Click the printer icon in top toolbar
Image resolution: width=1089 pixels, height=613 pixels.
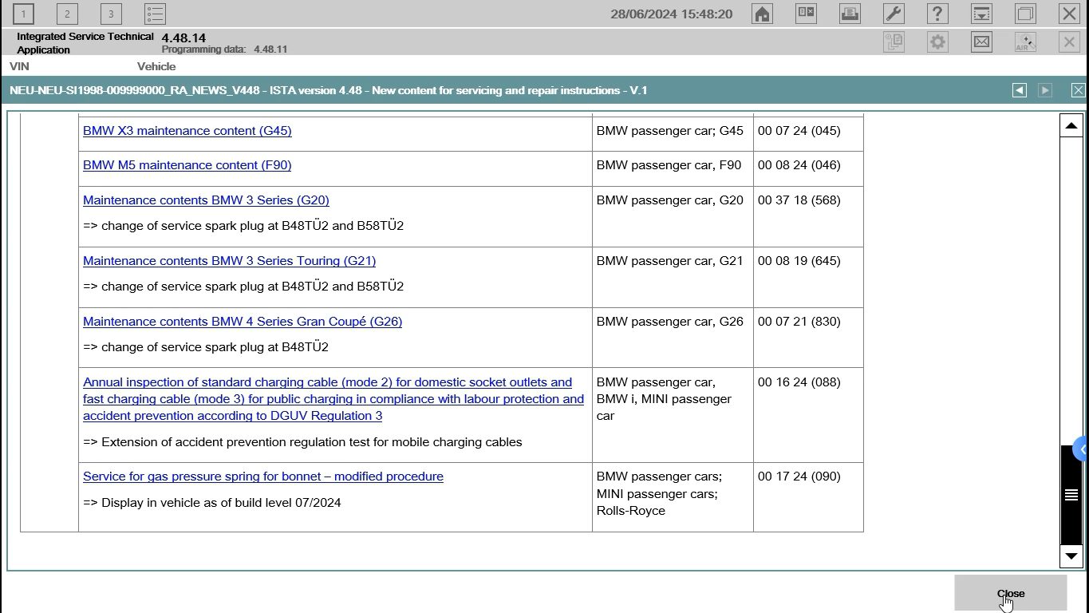[x=850, y=14]
